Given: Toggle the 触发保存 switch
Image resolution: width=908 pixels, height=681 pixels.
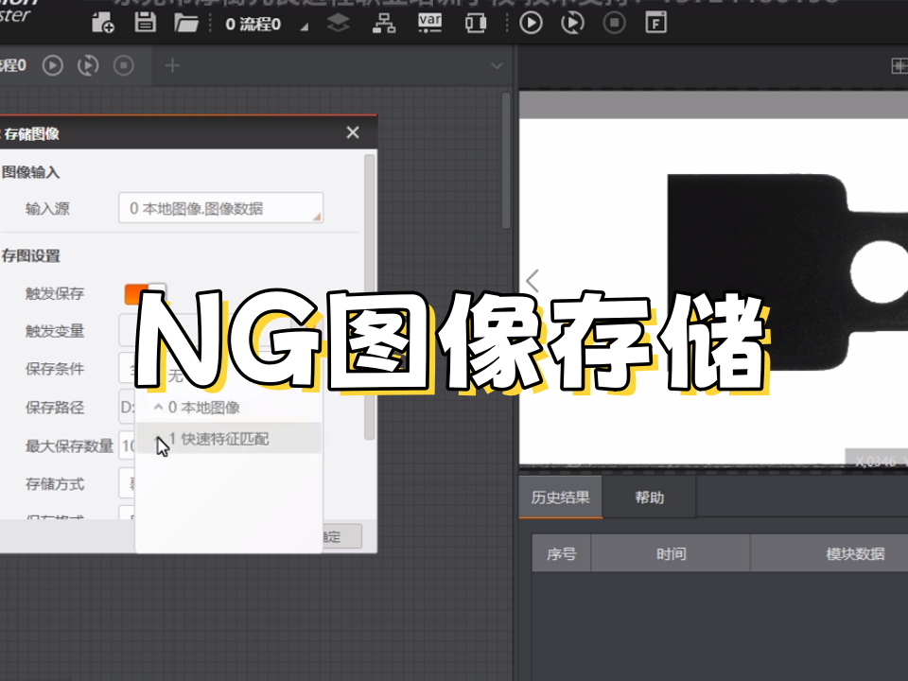Looking at the screenshot, I should coord(145,293).
